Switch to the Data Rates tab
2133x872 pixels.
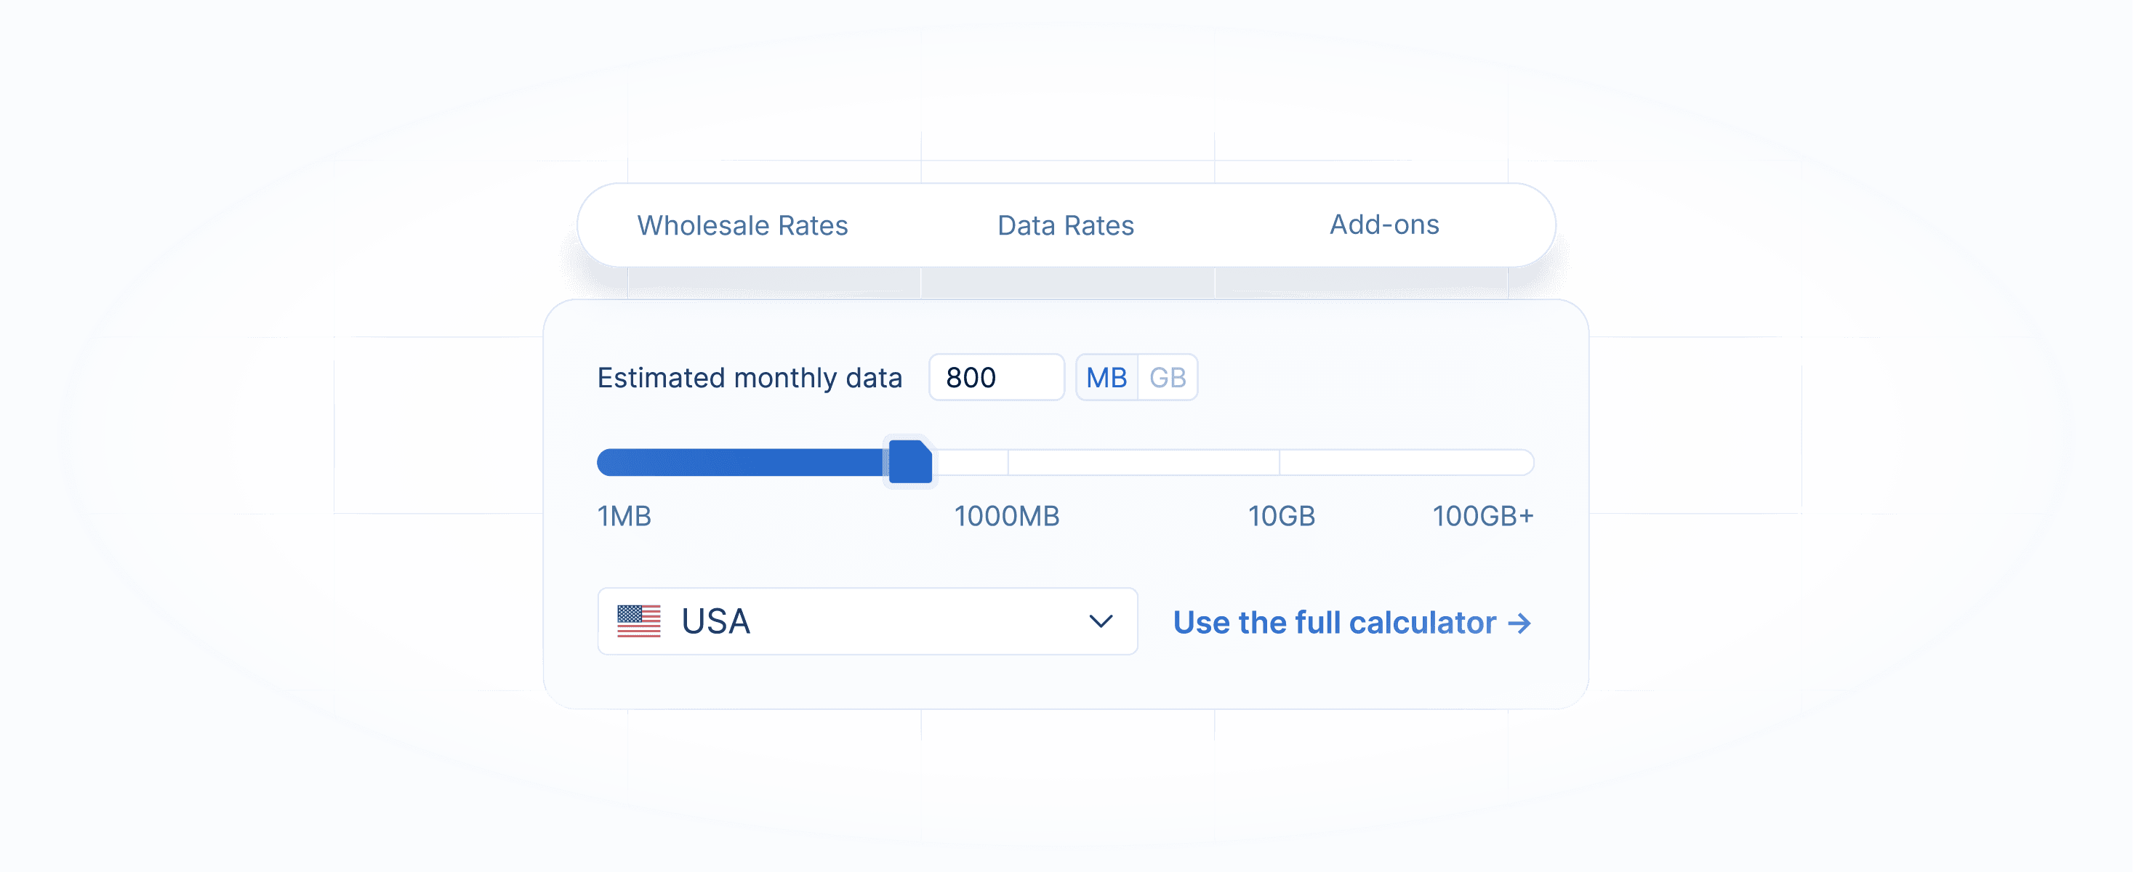1065,225
